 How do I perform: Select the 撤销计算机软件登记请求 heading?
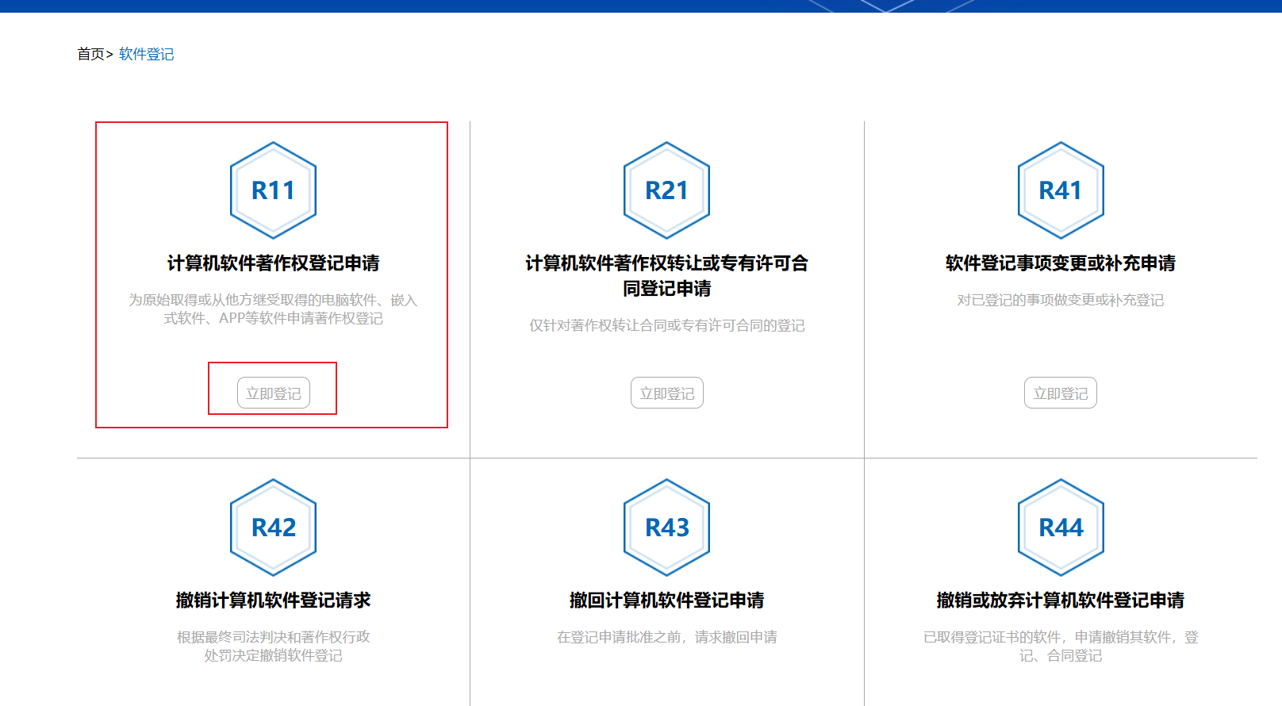point(273,600)
